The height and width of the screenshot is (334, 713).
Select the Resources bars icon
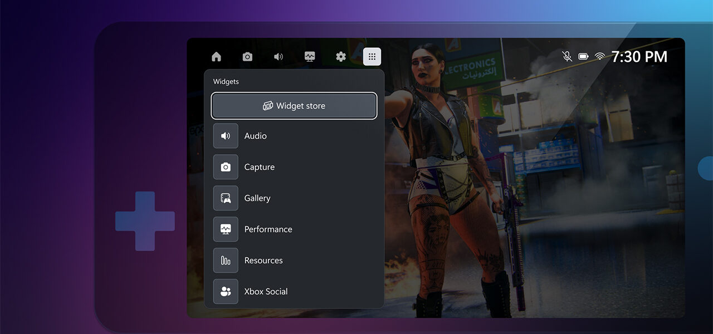pos(225,260)
